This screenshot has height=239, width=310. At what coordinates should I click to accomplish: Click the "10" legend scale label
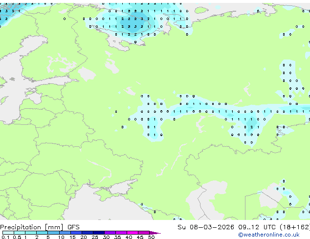click(x=61, y=237)
